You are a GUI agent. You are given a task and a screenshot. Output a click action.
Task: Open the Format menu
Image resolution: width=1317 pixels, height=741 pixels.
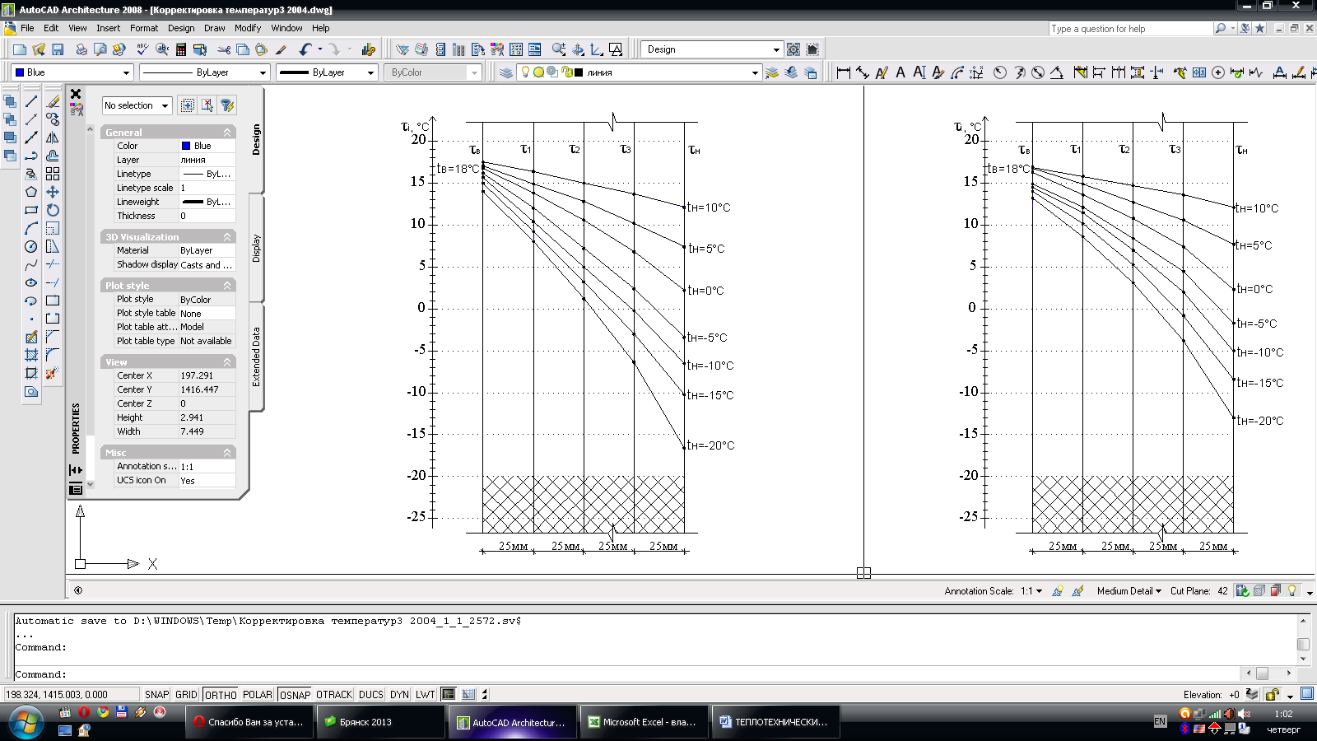[x=144, y=28]
